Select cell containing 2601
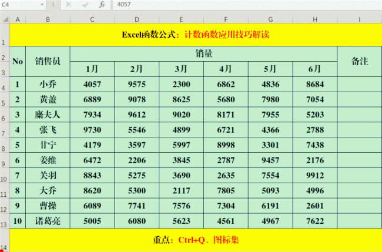The width and height of the screenshot is (382, 252). [315, 206]
